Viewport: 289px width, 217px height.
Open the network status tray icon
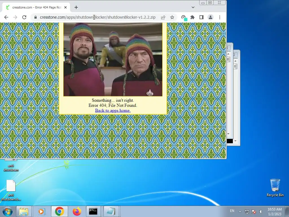(247, 212)
